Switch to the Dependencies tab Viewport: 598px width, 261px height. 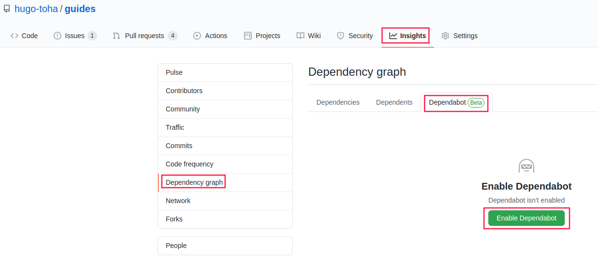point(338,102)
